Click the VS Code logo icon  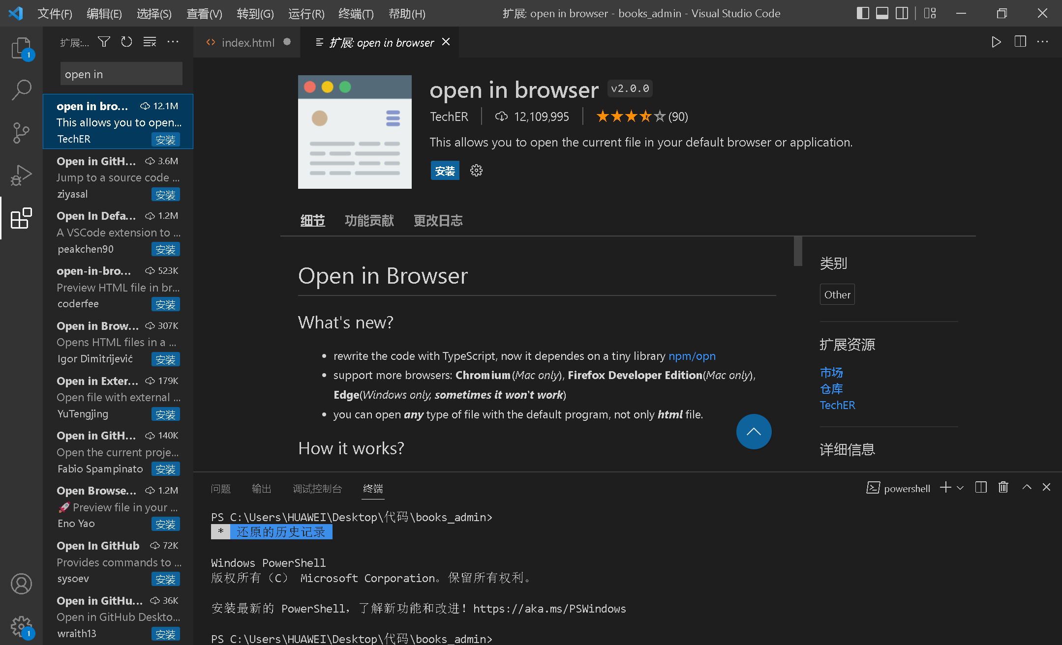[16, 13]
